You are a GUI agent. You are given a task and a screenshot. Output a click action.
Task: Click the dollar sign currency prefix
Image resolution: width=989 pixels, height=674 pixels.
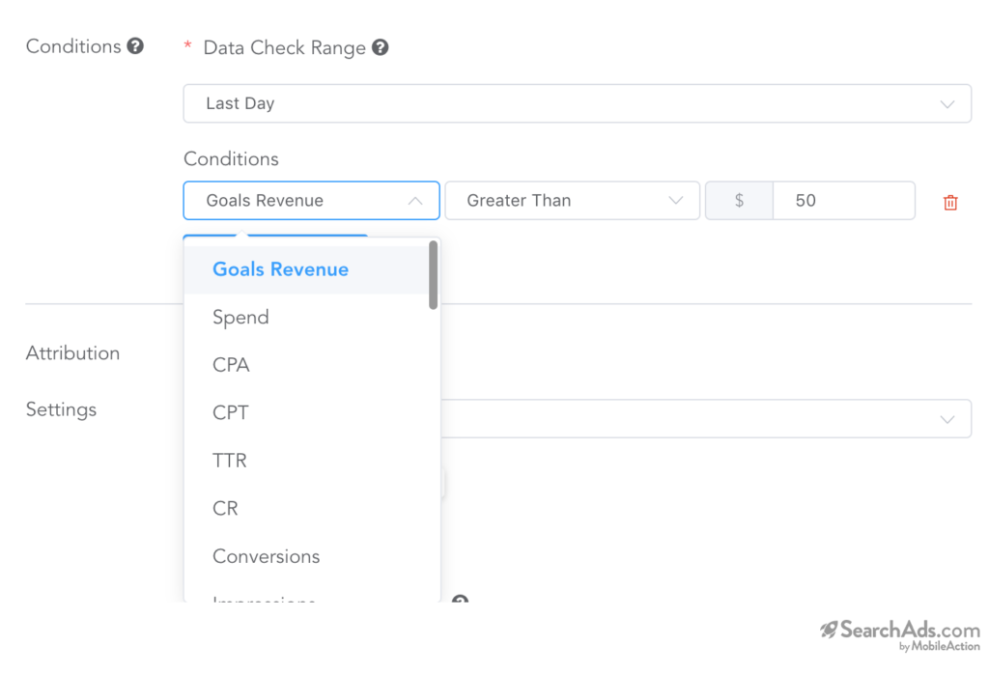point(739,201)
